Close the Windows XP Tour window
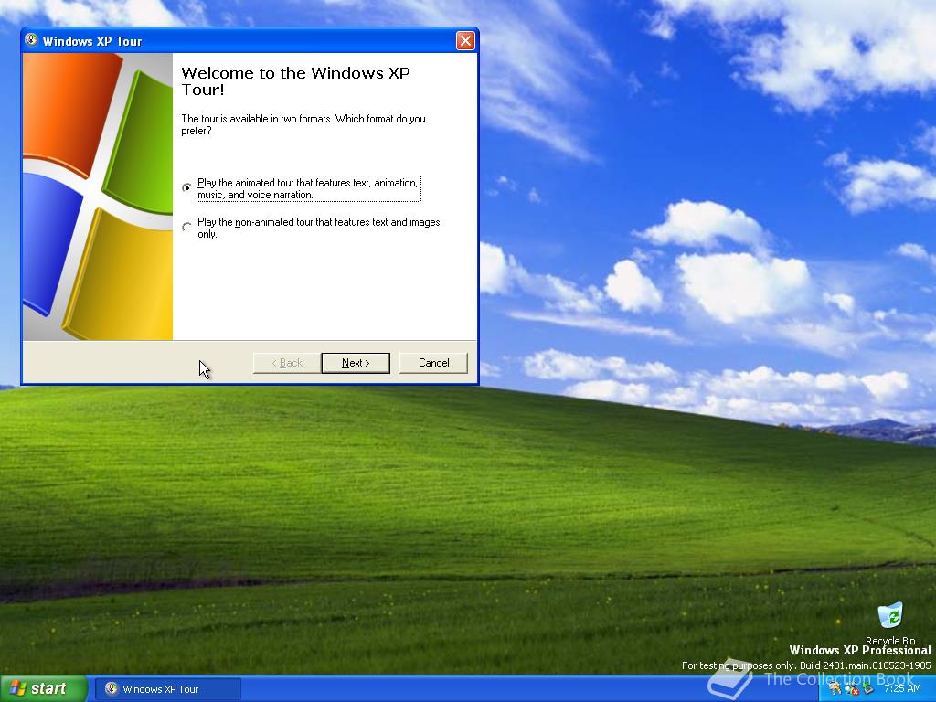The image size is (936, 702). pos(465,40)
